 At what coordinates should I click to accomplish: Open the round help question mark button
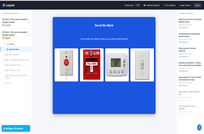coord(199,127)
